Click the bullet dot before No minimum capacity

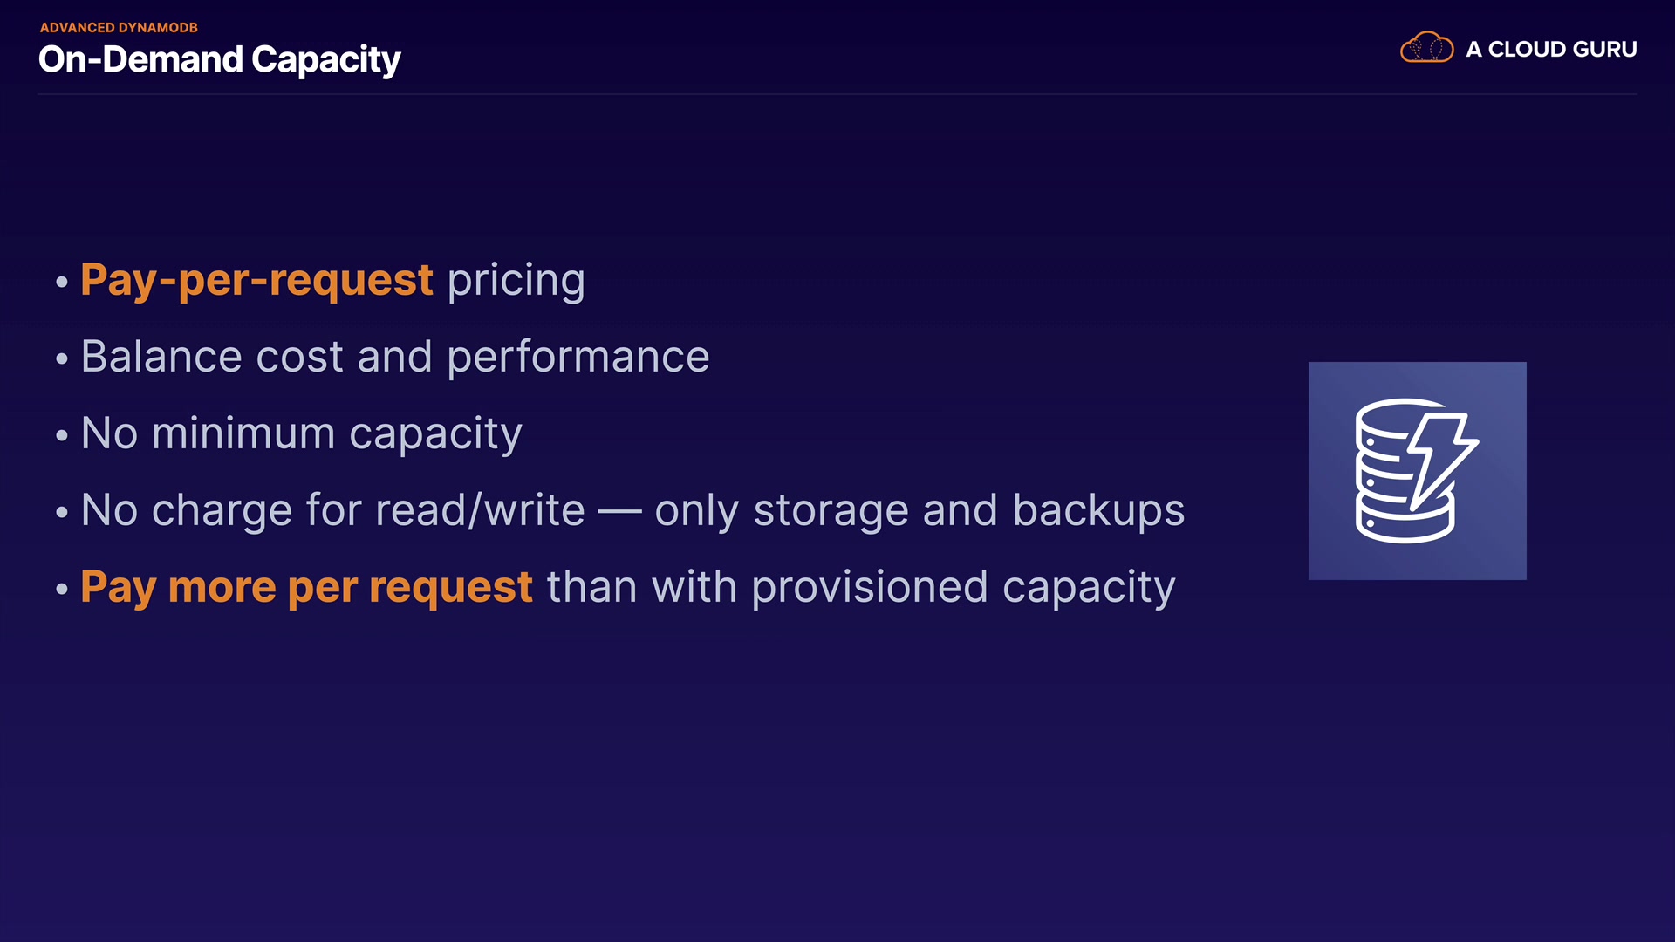pos(61,435)
